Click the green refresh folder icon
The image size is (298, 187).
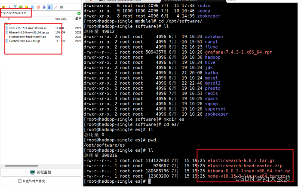coord(21,7)
